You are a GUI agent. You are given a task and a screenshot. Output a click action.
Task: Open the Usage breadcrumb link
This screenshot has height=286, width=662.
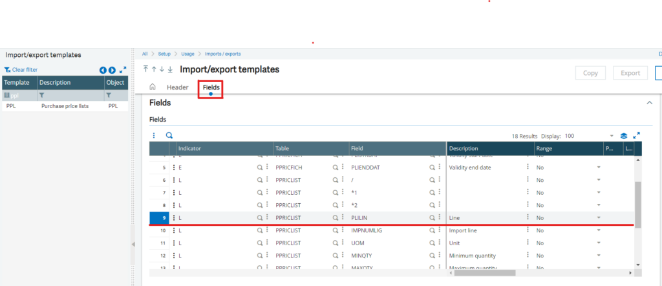tap(187, 54)
